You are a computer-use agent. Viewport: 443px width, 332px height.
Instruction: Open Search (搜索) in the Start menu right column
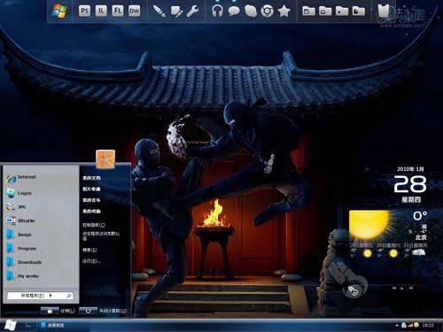click(x=89, y=250)
